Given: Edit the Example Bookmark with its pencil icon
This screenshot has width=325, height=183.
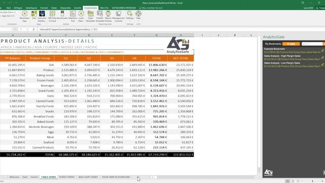Looking at the screenshot, I should (322, 50).
